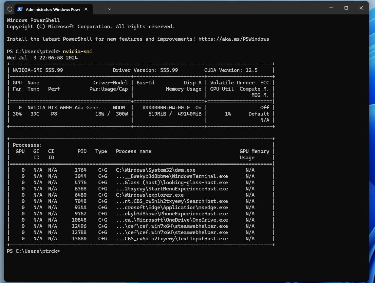375x283 pixels.
Task: Open a new tab with plus button
Action: tap(100, 9)
